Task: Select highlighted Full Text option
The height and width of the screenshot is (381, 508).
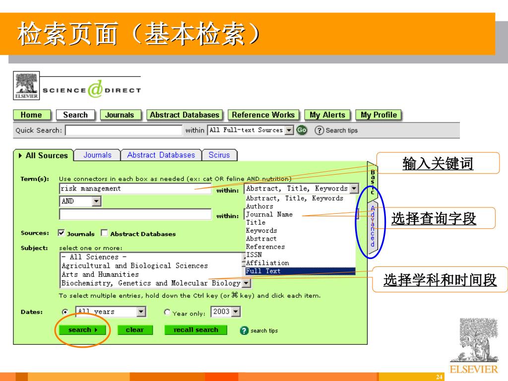Action: pyautogui.click(x=300, y=271)
